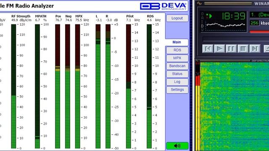Viewport: 269px width, 151px height.
Task: Click the red Winamp volume slider
Action: (x=259, y=32)
